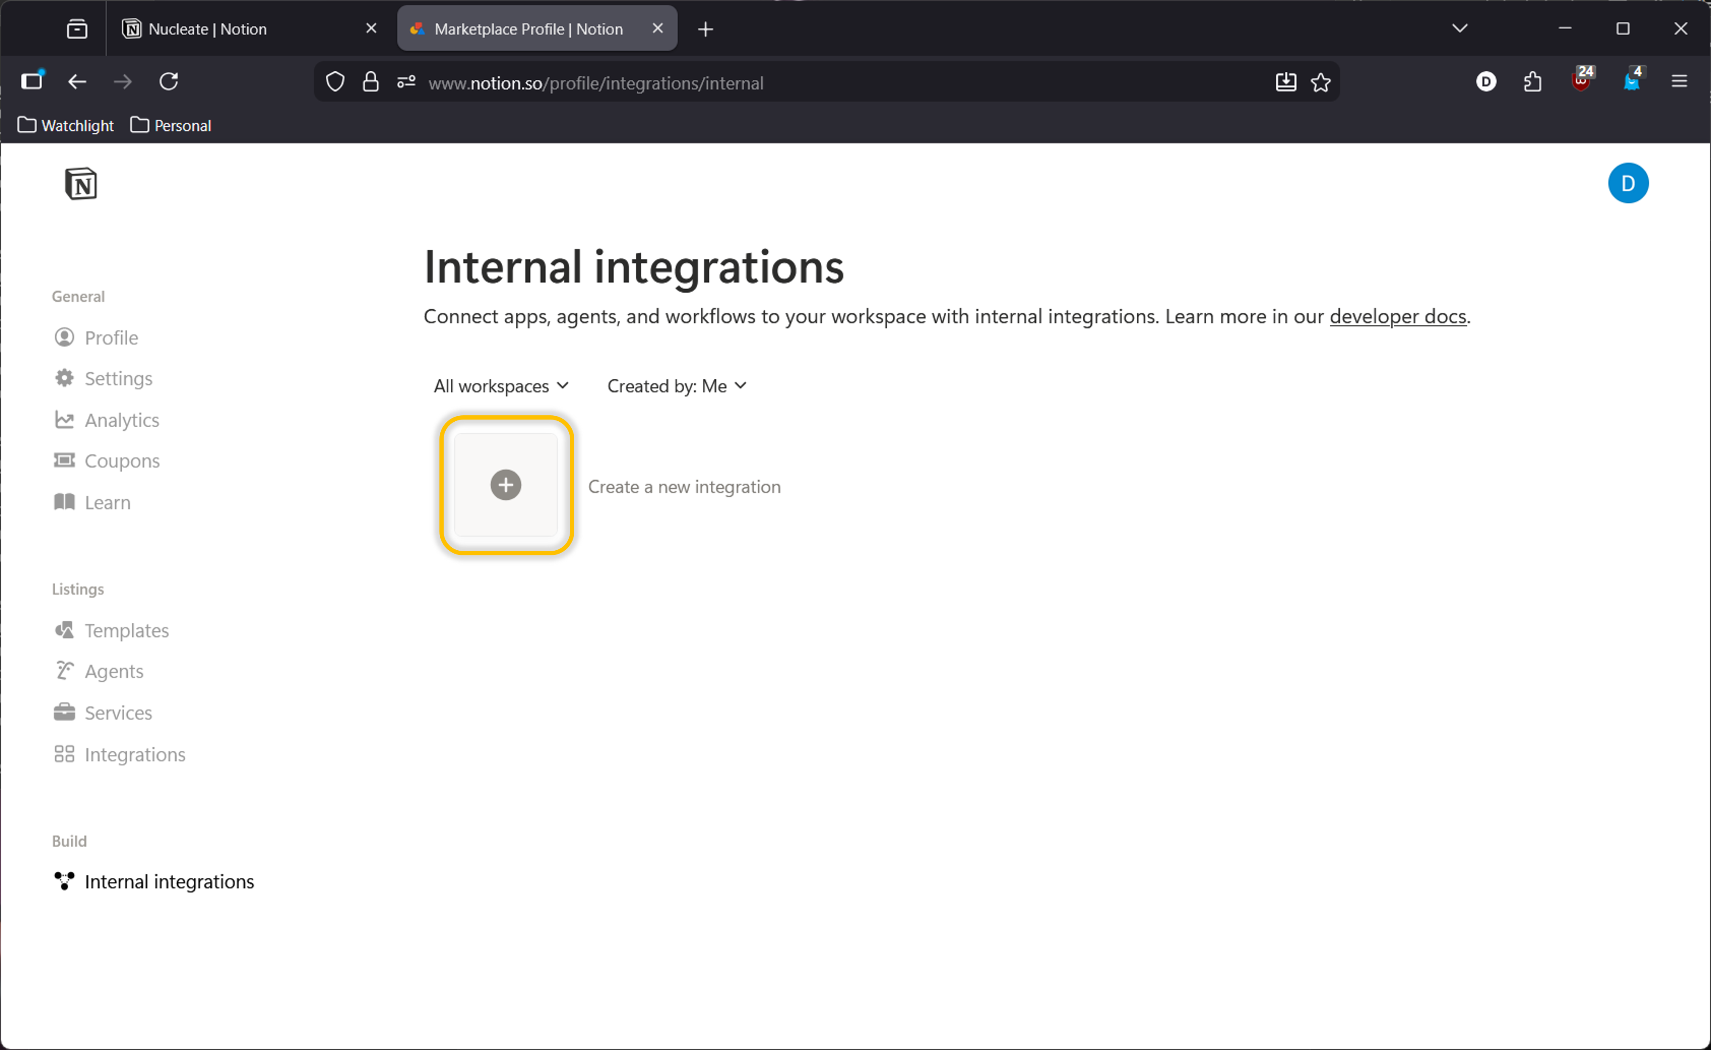Open Coupons in the sidebar

tap(122, 460)
